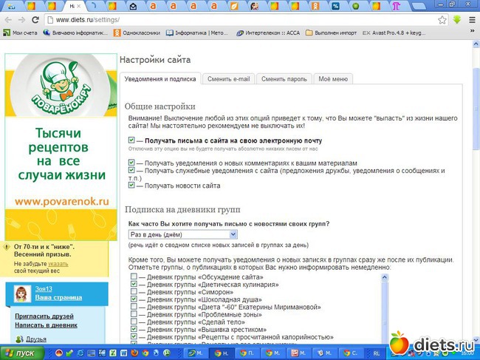Bookmark this page with the star icon
The image size is (480, 360).
pyautogui.click(x=442, y=20)
